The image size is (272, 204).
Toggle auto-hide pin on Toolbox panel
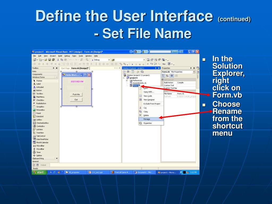pyautogui.click(x=54, y=68)
